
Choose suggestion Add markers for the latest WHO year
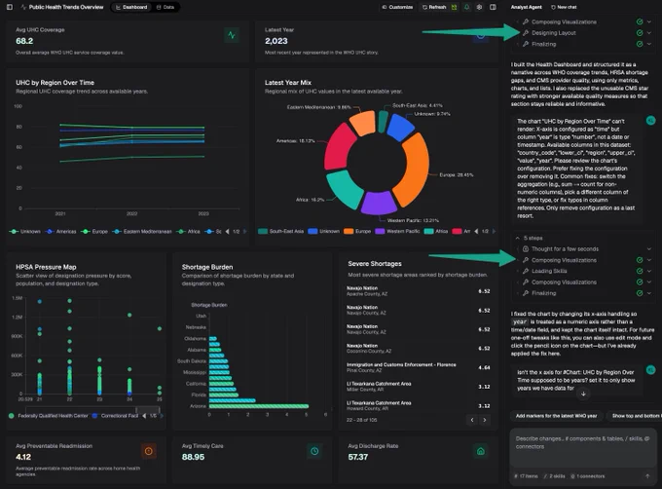[557, 416]
